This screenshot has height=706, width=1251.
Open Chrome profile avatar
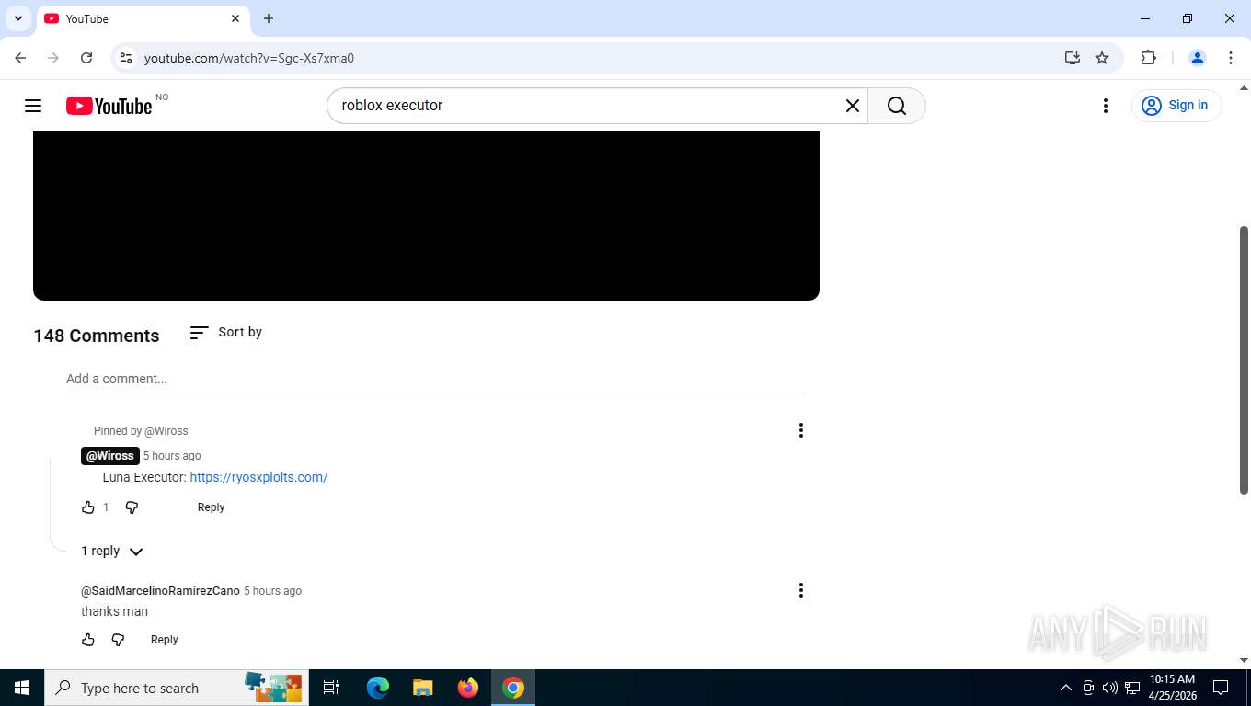(x=1198, y=58)
